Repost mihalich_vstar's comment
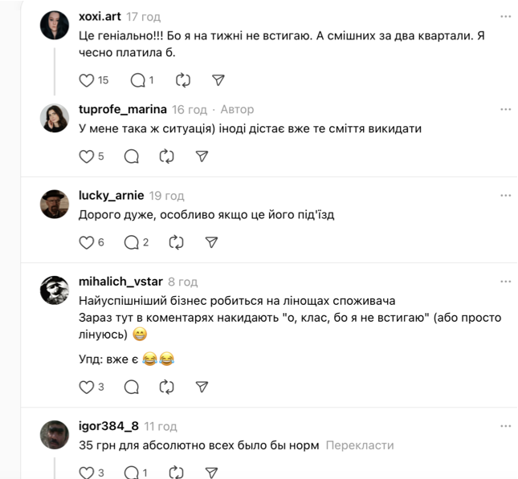The height and width of the screenshot is (479, 518). point(167,388)
